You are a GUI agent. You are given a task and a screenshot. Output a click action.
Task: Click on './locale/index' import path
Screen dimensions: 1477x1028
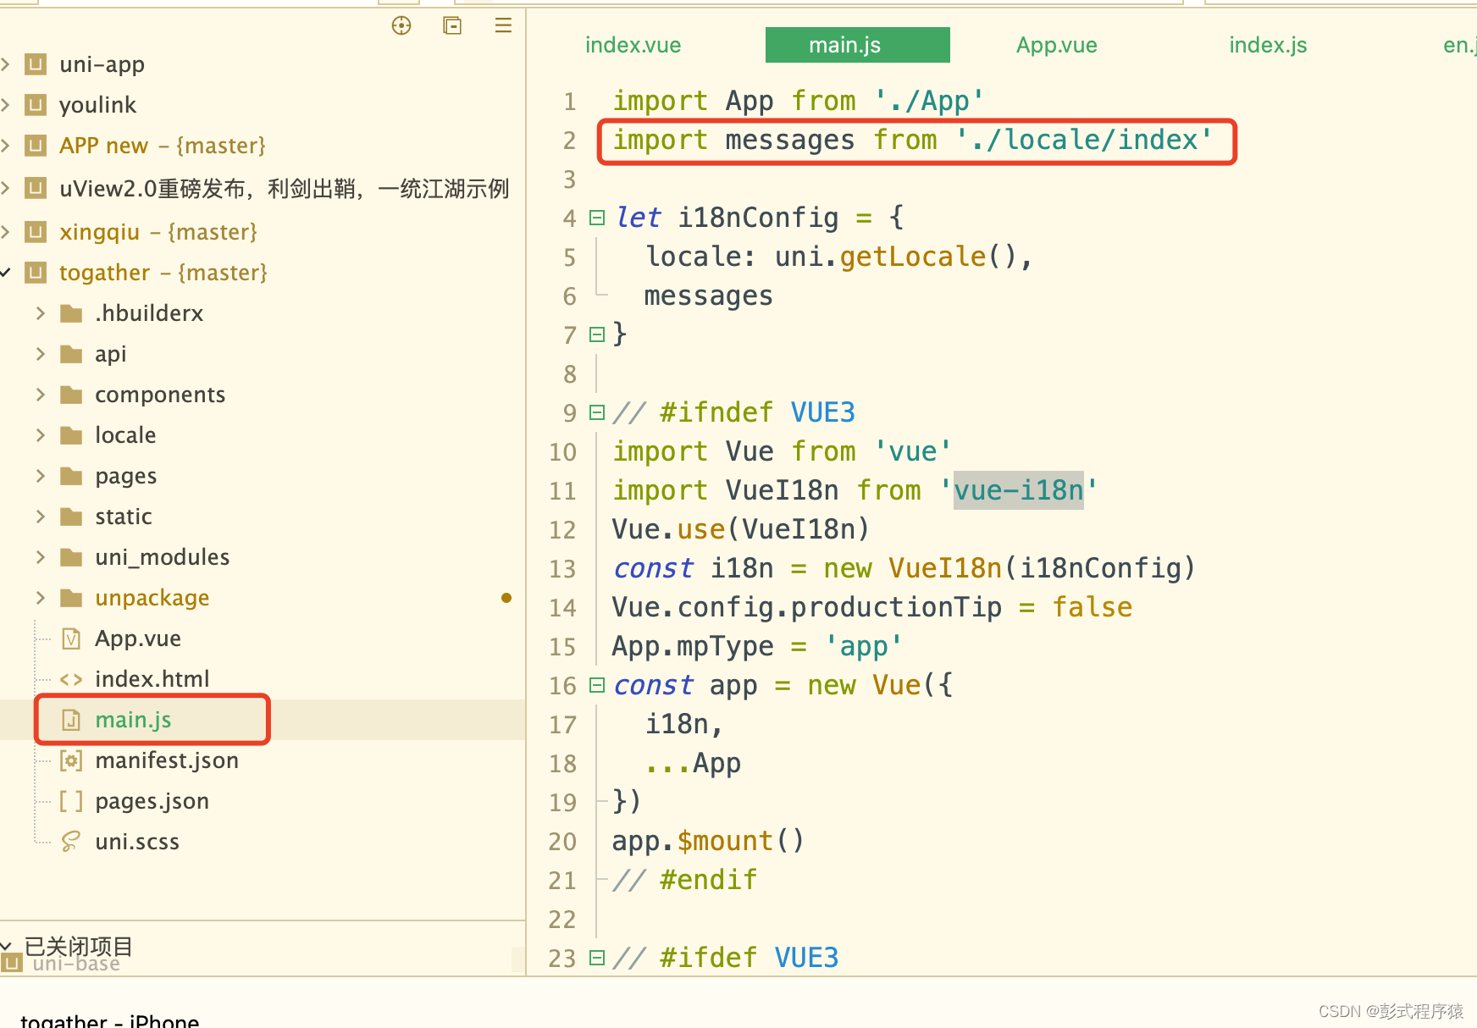(1085, 141)
